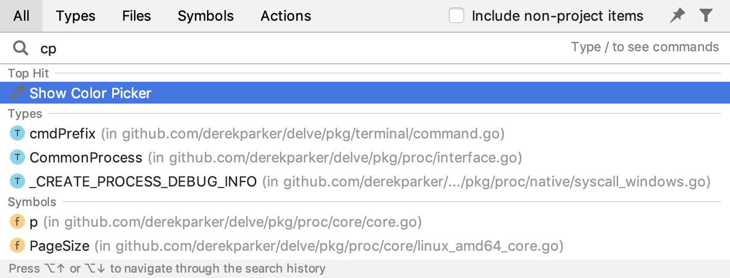Image resolution: width=730 pixels, height=278 pixels.
Task: Go to the Actions tab
Action: [286, 16]
